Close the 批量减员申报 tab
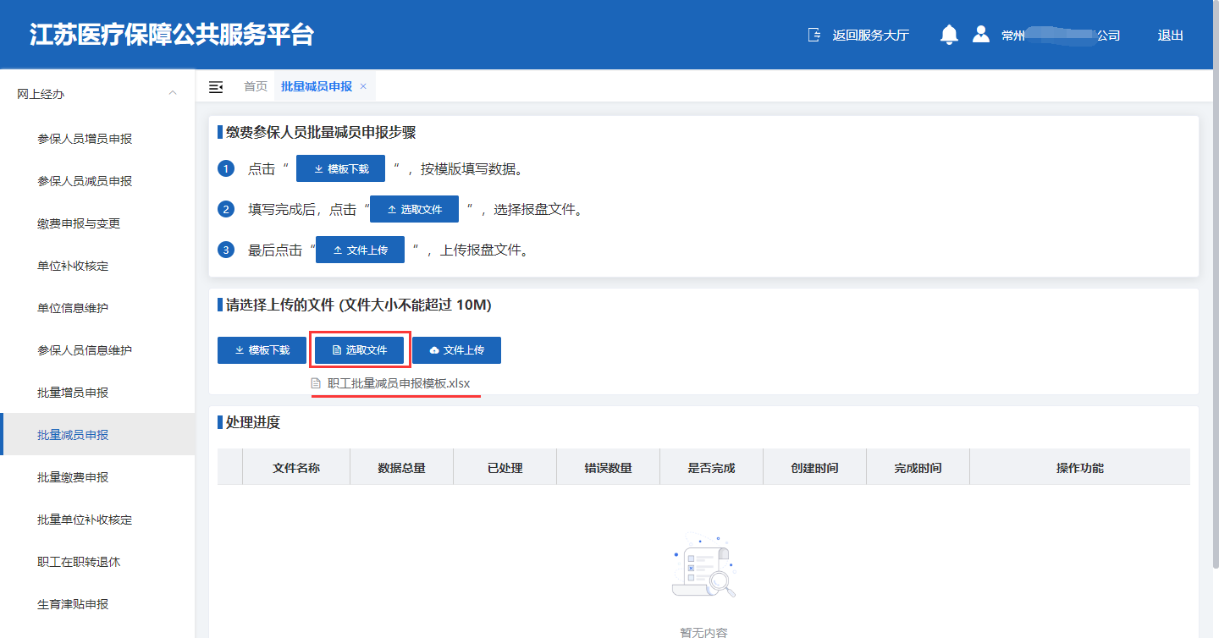The image size is (1219, 638). (x=363, y=86)
